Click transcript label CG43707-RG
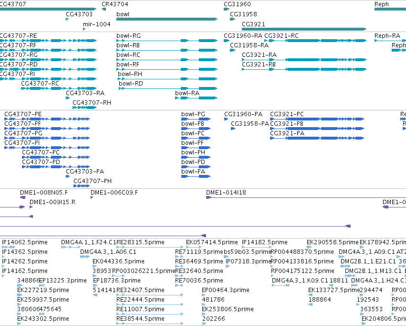Image resolution: width=406 pixels, height=326 pixels. (x=19, y=55)
